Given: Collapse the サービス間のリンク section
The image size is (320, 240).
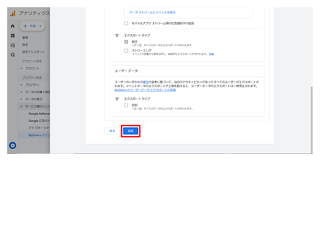Looking at the screenshot, I should (x=35, y=106).
